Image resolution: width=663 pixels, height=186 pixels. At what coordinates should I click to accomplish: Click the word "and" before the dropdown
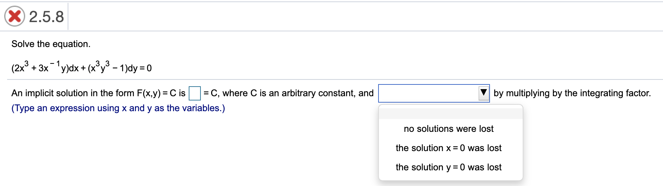coord(366,93)
